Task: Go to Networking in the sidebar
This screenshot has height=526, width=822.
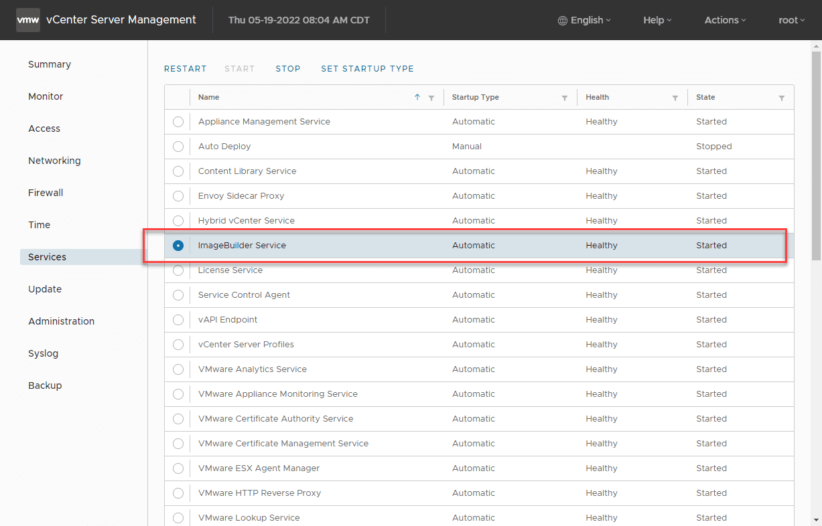Action: [x=54, y=161]
